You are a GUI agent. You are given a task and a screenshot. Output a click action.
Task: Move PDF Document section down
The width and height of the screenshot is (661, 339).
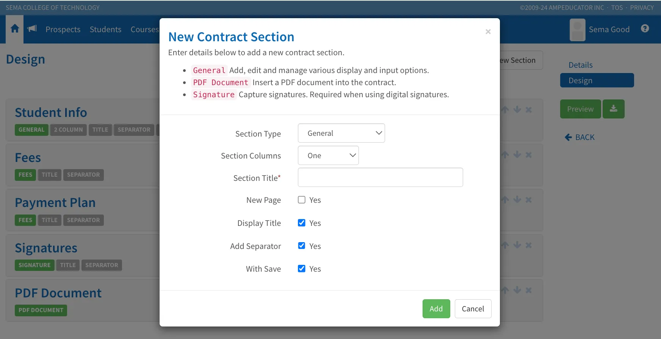[517, 290]
